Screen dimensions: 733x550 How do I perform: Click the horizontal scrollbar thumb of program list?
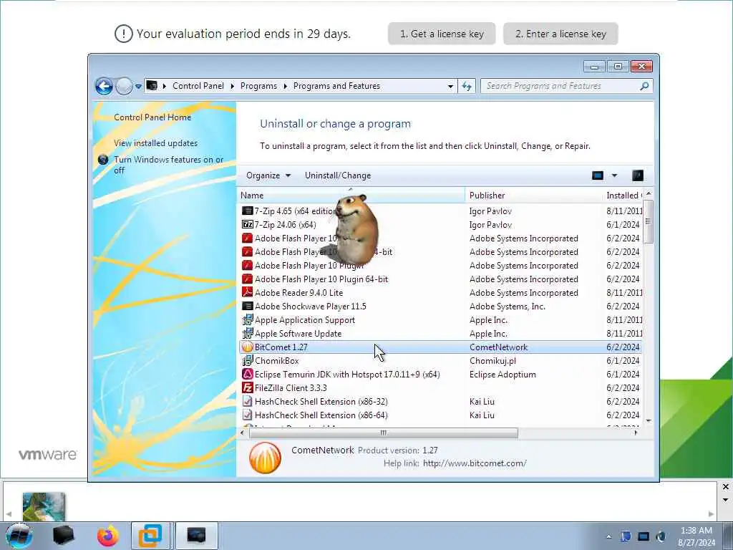[x=384, y=433]
